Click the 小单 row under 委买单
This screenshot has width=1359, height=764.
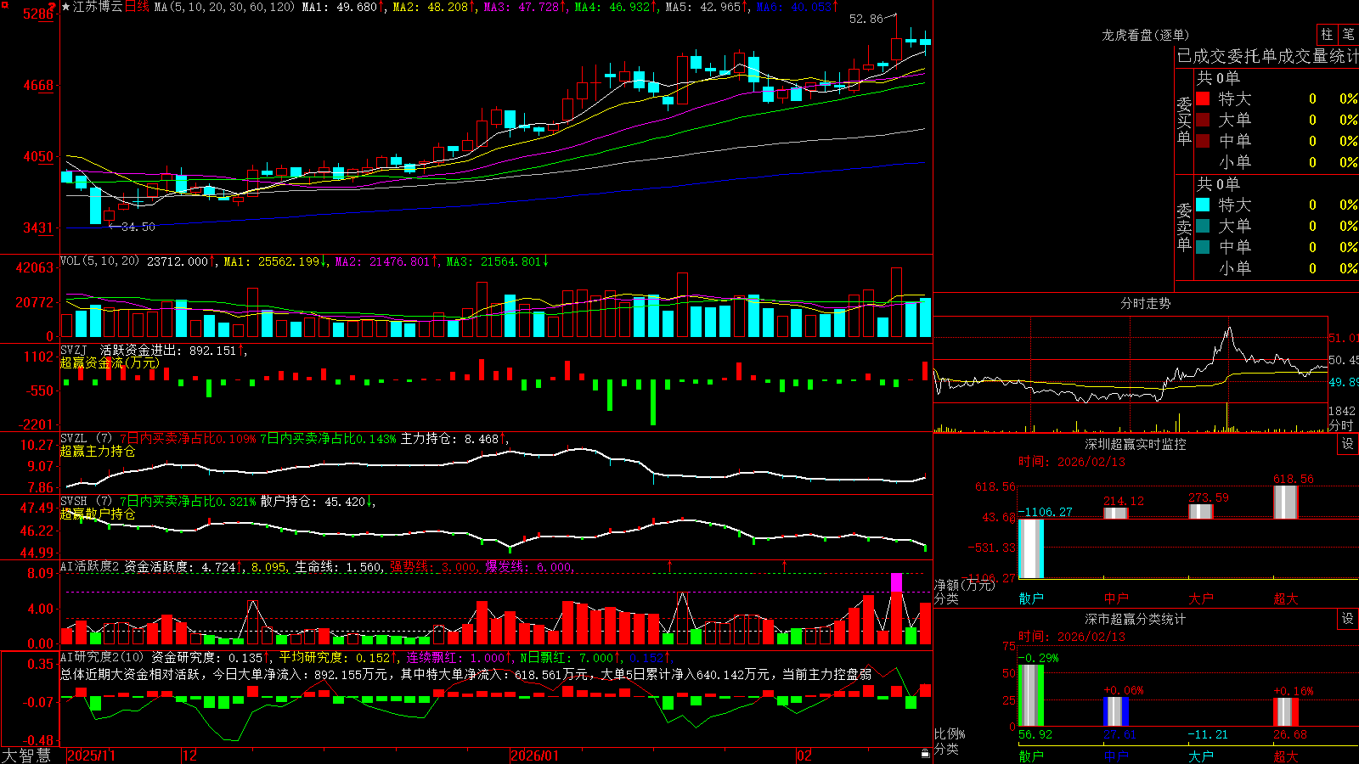1277,162
